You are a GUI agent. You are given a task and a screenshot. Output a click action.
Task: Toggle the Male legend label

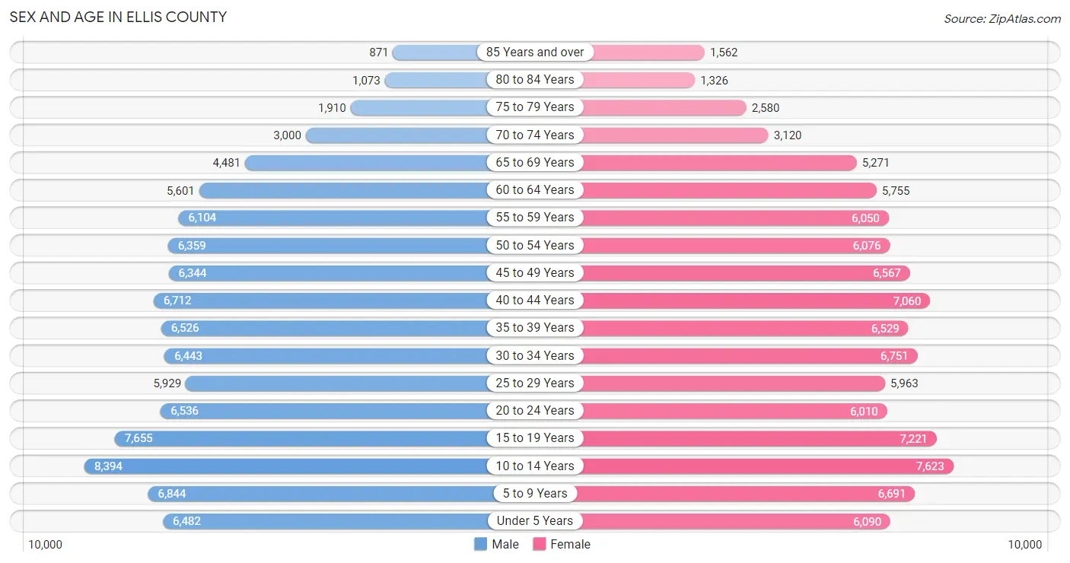[x=505, y=544]
